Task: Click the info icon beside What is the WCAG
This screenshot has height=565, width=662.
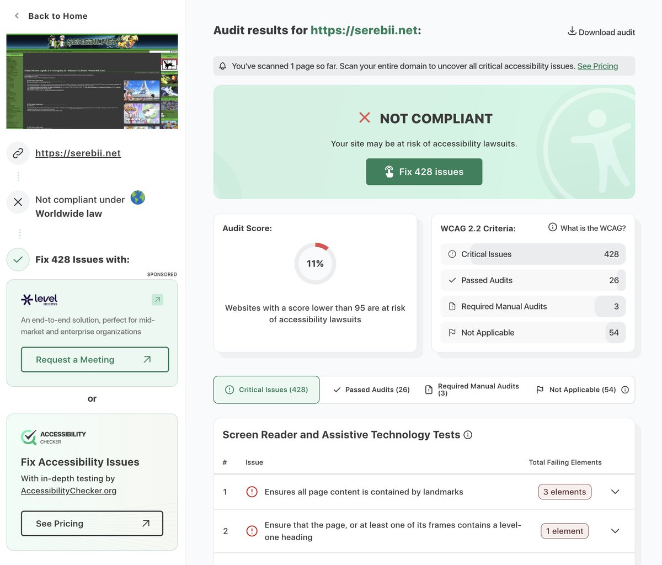Action: [x=552, y=227]
